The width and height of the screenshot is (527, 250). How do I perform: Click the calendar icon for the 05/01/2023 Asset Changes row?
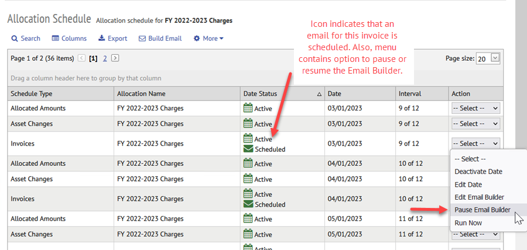point(248,234)
